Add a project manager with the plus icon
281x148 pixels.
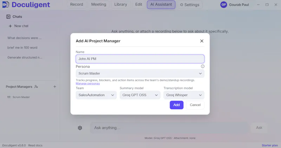click(x=55, y=86)
